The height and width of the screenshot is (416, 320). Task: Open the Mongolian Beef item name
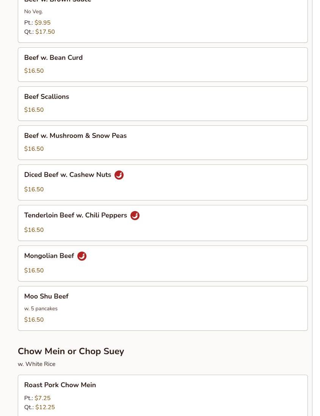click(x=49, y=256)
